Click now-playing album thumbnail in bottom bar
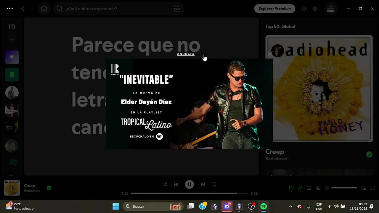 [12, 188]
